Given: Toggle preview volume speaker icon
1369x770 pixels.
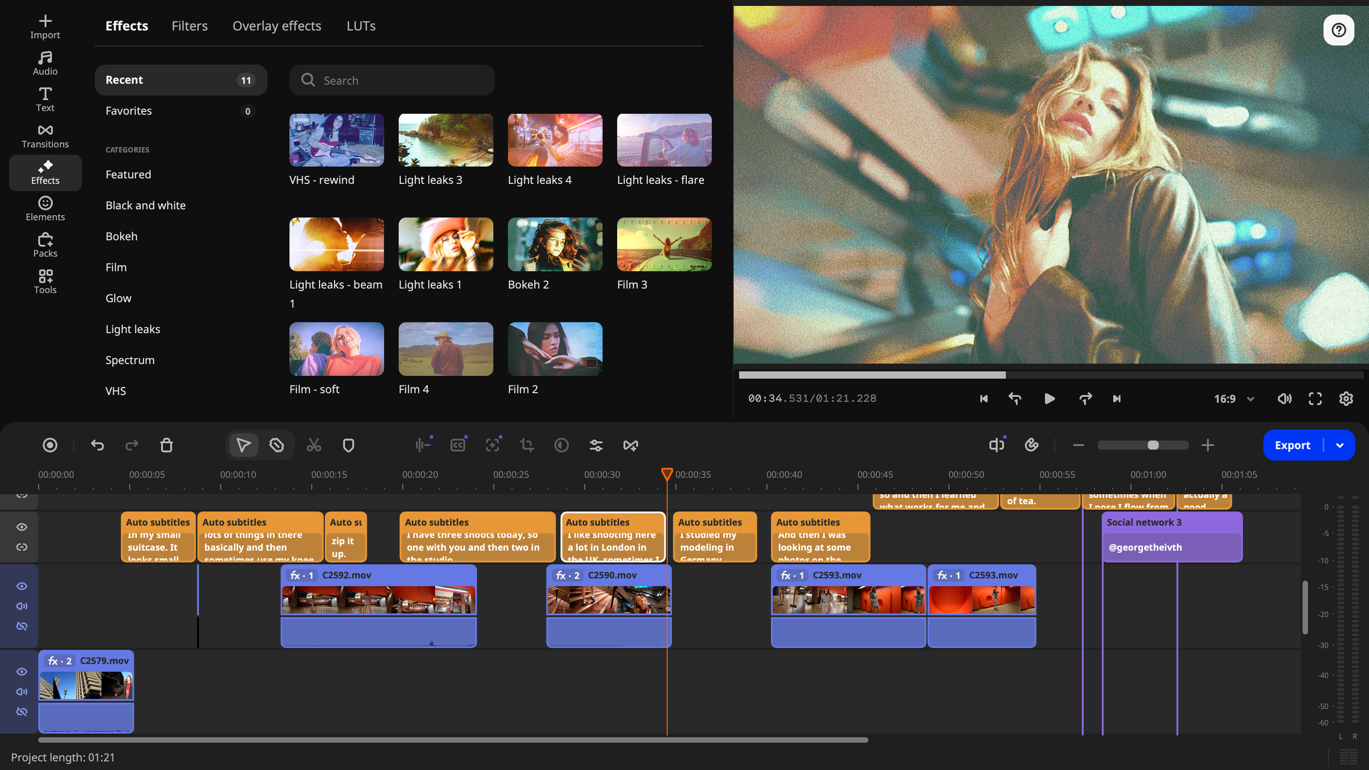Looking at the screenshot, I should (1284, 399).
